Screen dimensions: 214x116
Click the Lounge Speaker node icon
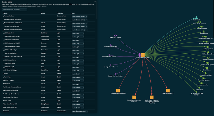(208, 47)
